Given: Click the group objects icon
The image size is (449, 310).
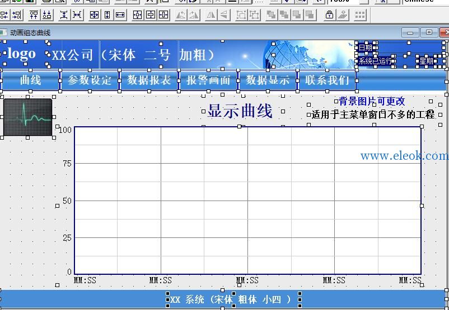Looking at the screenshot, I should pos(241,15).
